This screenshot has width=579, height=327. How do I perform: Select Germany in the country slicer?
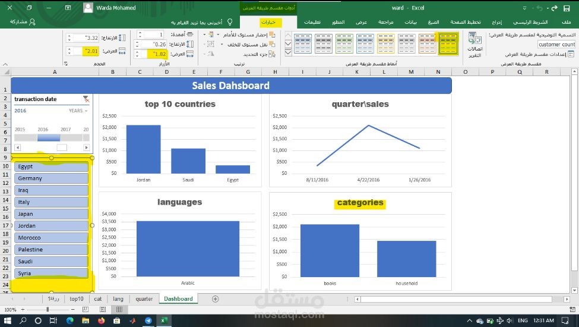pos(51,178)
